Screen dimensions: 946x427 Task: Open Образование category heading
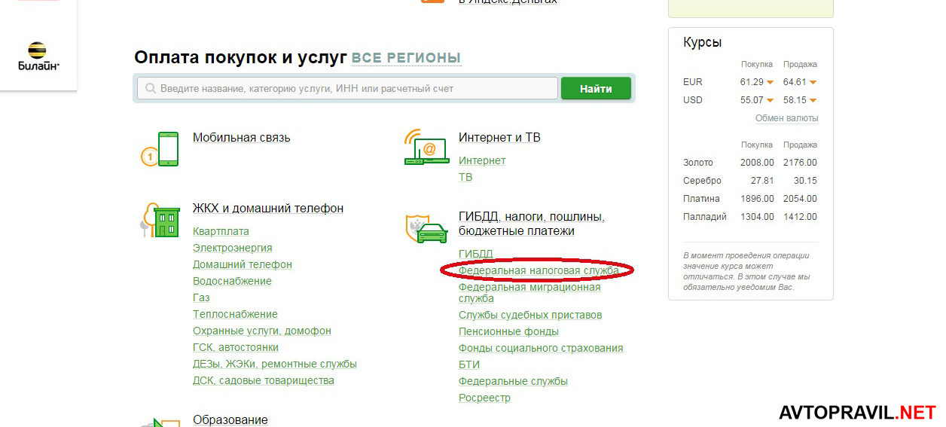tap(230, 419)
